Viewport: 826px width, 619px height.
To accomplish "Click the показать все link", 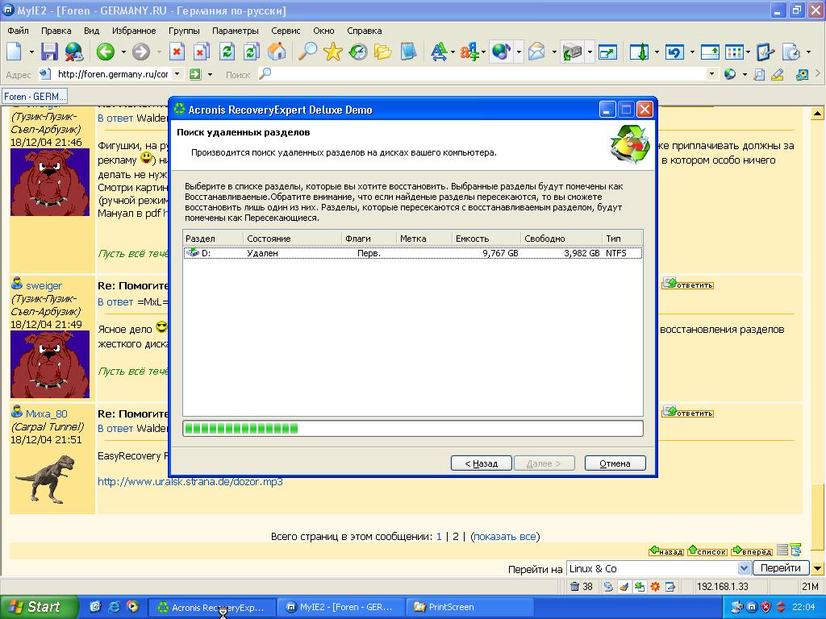I will tap(505, 536).
